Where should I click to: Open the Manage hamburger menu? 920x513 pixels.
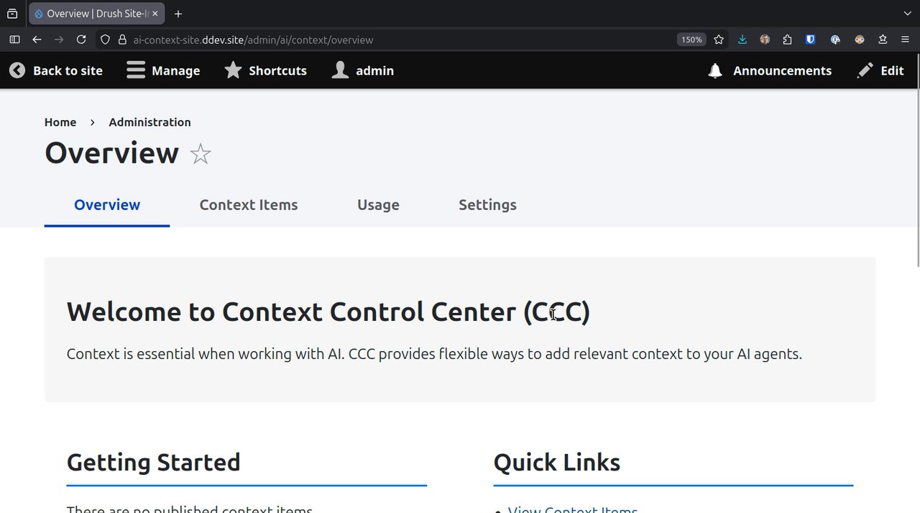coord(136,71)
